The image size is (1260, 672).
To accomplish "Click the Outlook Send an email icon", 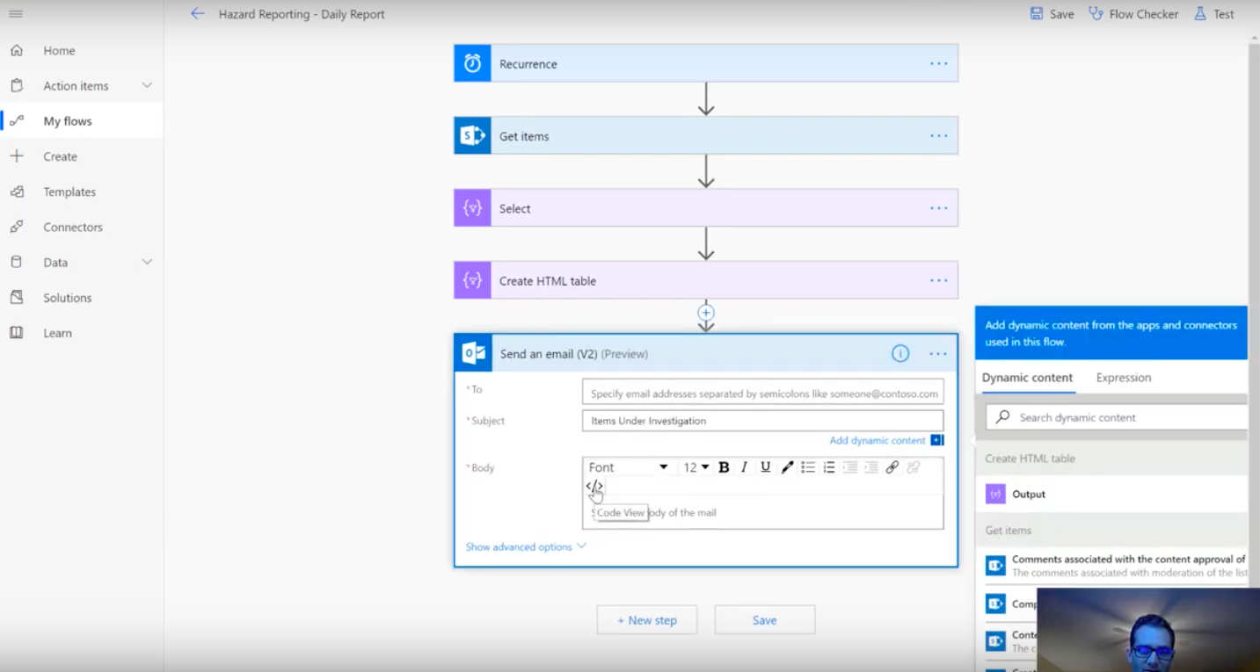I will pyautogui.click(x=474, y=353).
